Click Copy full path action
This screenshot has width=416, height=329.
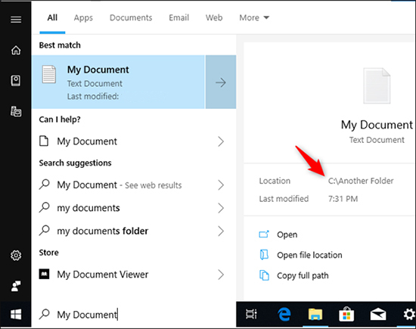[303, 275]
